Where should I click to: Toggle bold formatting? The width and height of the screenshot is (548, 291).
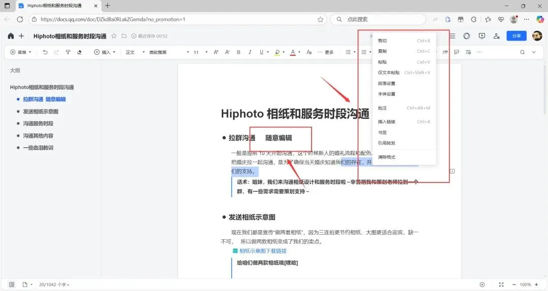coord(238,52)
